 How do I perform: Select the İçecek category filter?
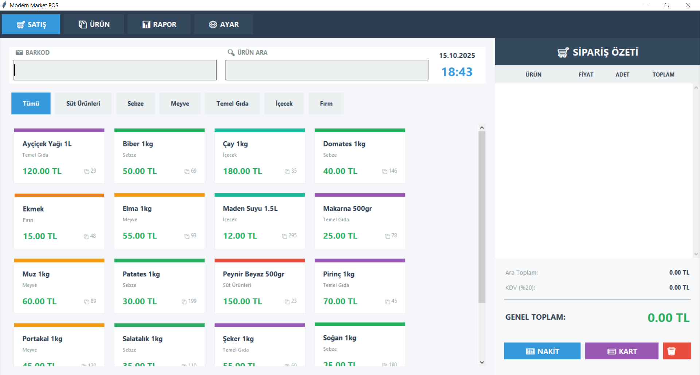click(x=284, y=103)
